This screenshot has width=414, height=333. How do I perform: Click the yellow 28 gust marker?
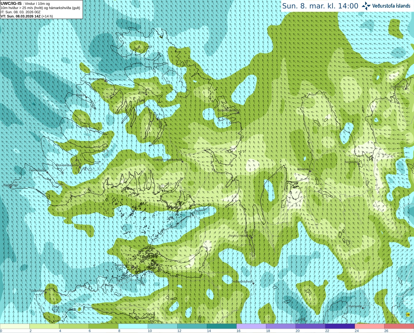click(x=408, y=315)
